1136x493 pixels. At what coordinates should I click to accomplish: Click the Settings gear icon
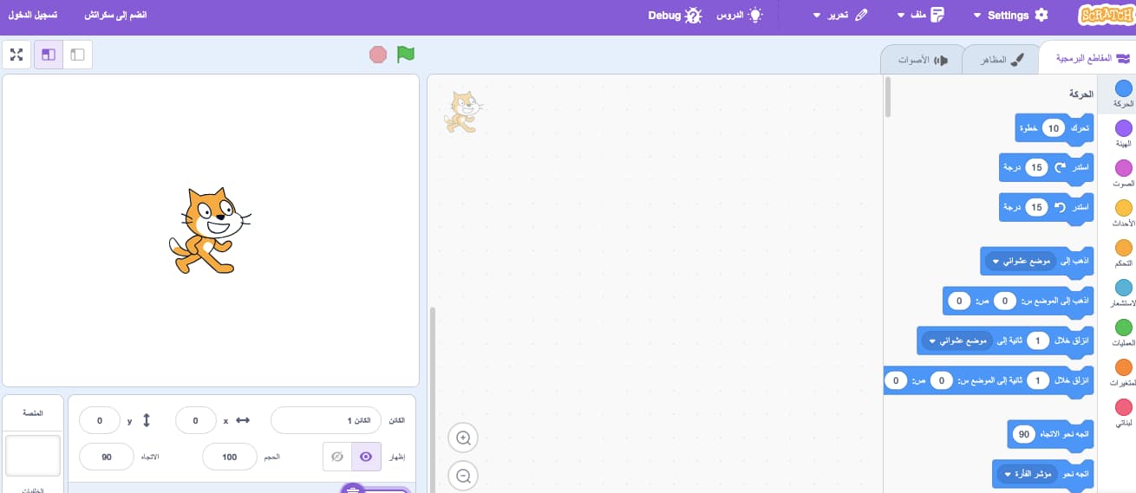pyautogui.click(x=1041, y=16)
